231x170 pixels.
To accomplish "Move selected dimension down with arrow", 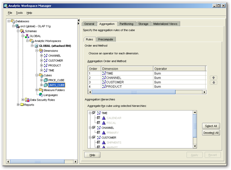I will tap(213, 83).
